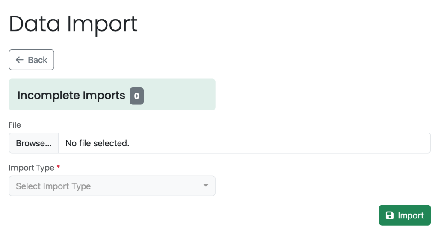The height and width of the screenshot is (235, 438).
Task: Click the 'Select Import Type' placeholder text
Action: pyautogui.click(x=53, y=186)
